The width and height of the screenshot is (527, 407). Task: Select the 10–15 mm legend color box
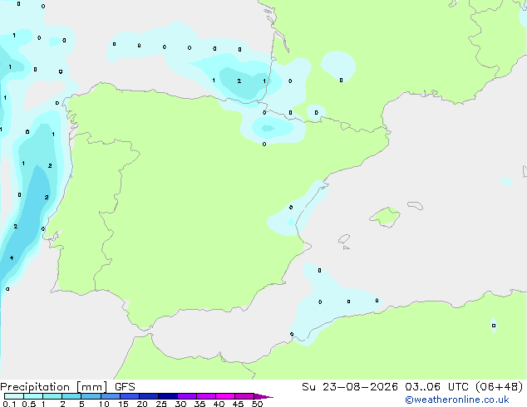111,396
